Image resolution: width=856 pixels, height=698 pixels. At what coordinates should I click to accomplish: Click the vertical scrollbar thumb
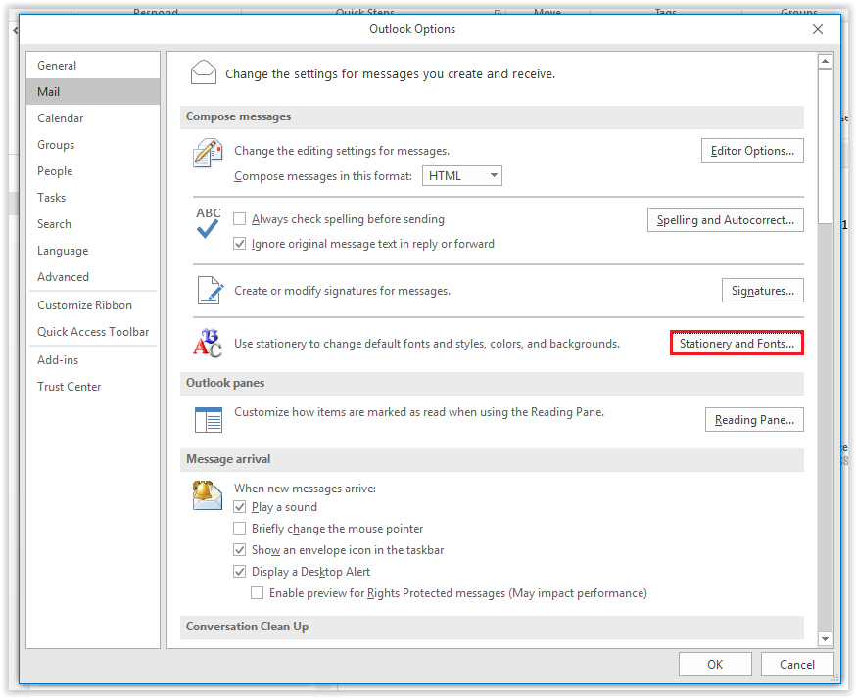pos(825,146)
